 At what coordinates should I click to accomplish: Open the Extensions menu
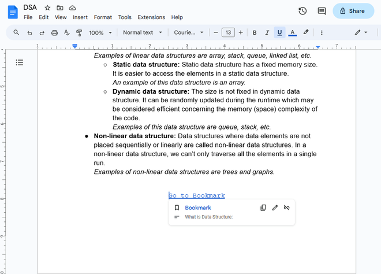pos(151,17)
